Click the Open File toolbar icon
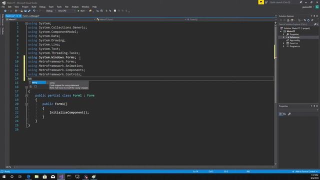 point(21,11)
